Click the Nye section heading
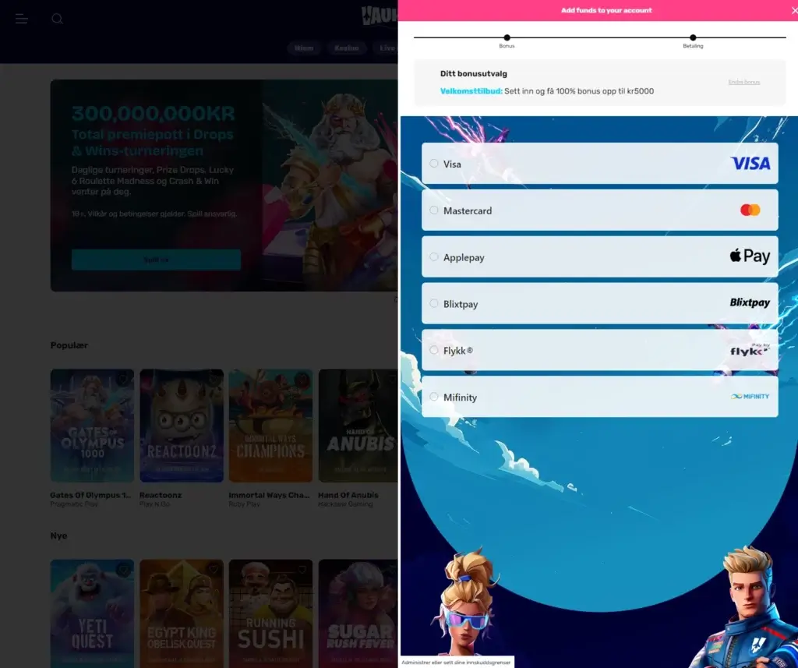 (58, 535)
